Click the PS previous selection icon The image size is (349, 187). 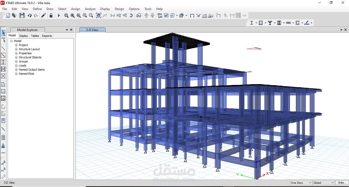pos(3,170)
